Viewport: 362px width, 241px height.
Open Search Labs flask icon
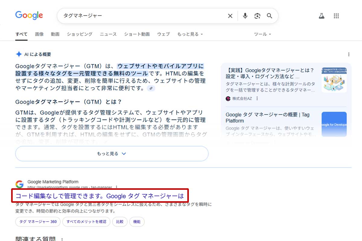[x=322, y=16]
